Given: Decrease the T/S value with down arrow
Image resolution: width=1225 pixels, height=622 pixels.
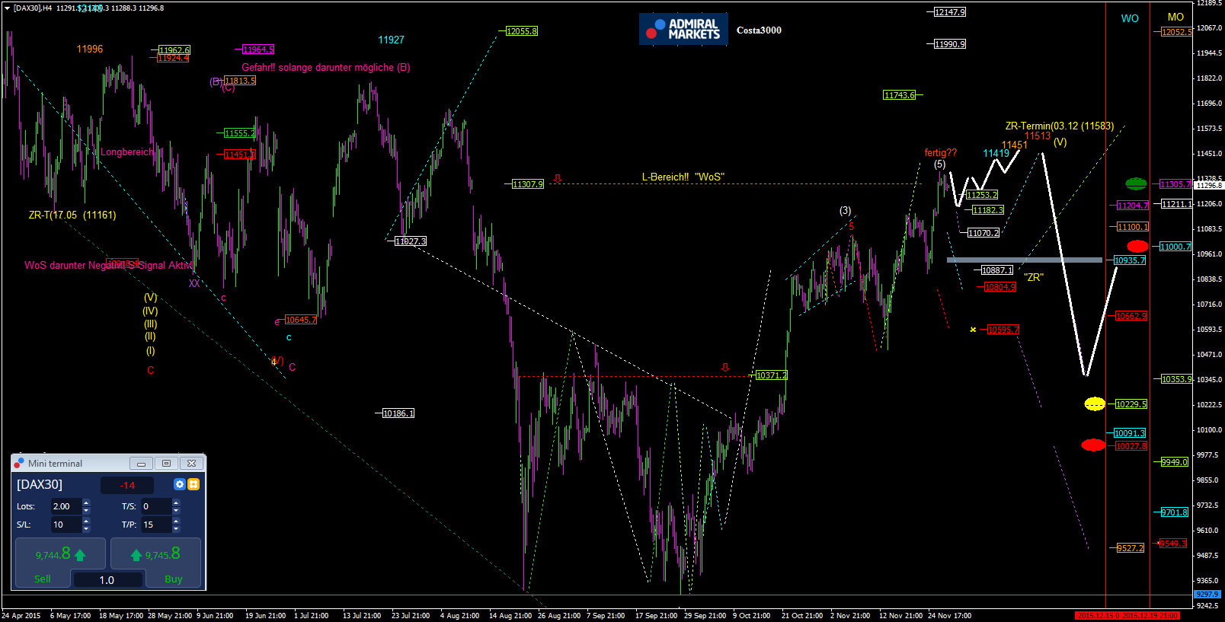Looking at the screenshot, I should click(176, 510).
